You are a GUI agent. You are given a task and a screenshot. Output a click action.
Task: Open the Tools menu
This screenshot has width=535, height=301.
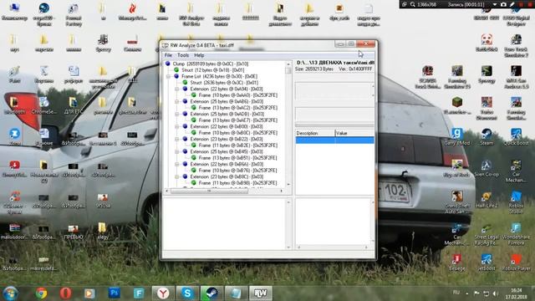[x=183, y=55]
